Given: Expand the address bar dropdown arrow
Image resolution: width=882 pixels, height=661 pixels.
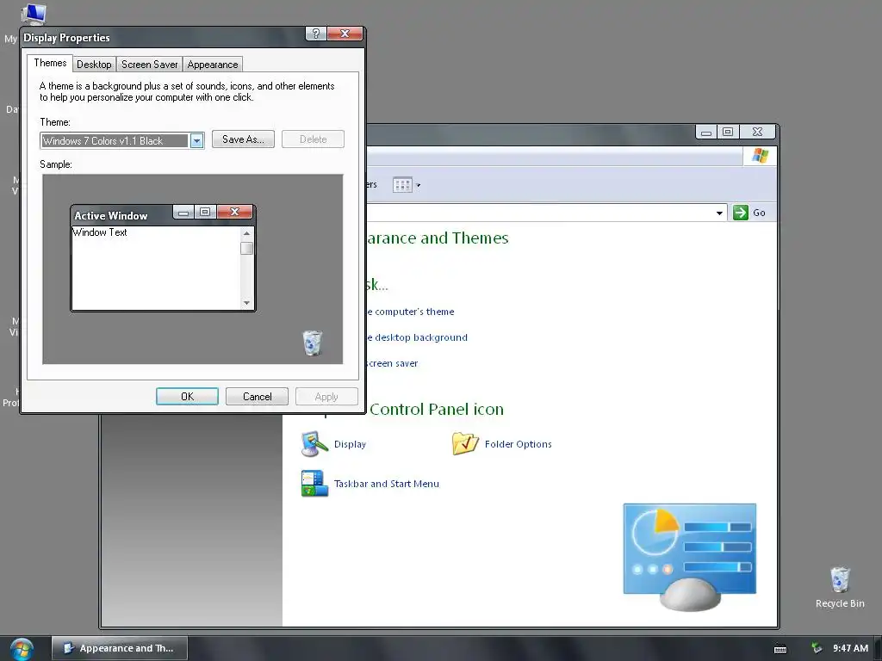Looking at the screenshot, I should pos(719,213).
